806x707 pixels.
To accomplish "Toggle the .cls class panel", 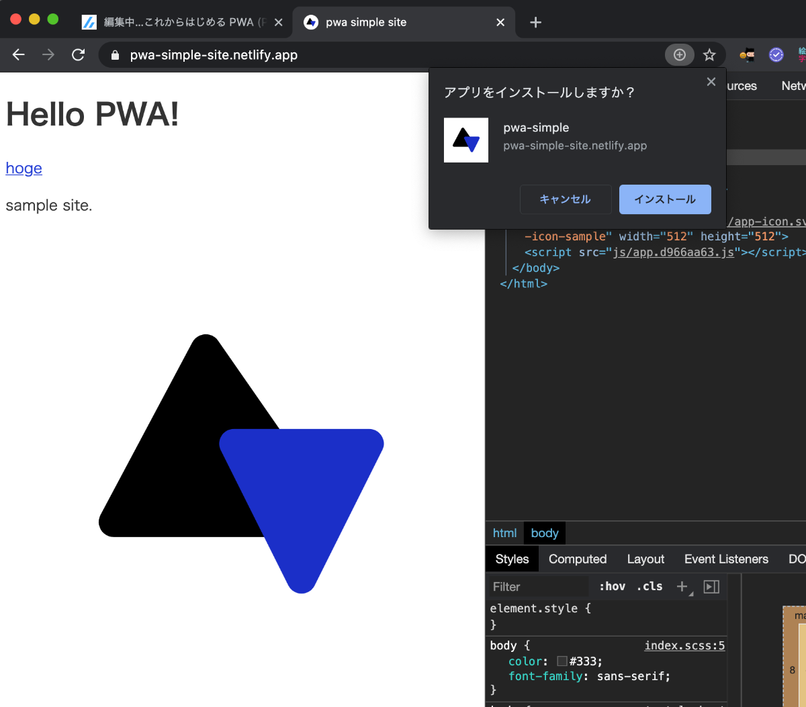I will point(650,587).
